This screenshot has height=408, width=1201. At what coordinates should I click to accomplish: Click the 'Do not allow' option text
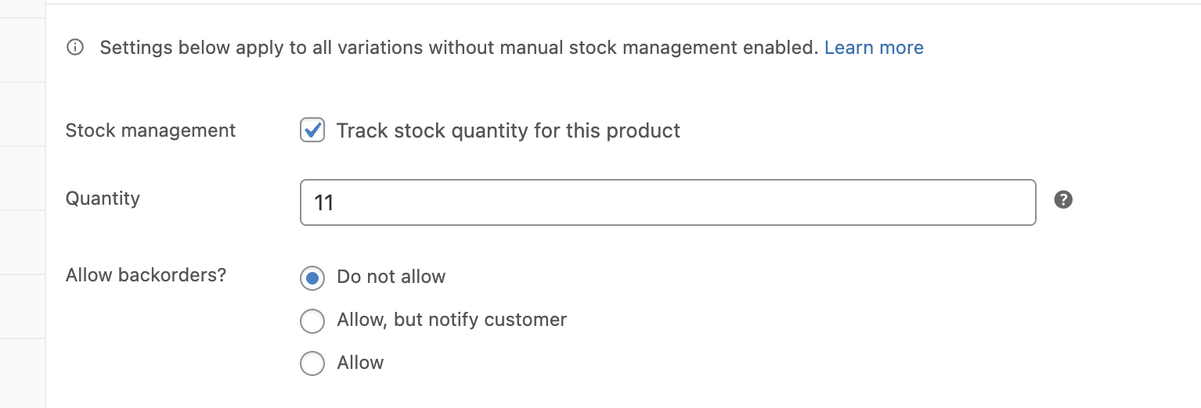click(391, 277)
